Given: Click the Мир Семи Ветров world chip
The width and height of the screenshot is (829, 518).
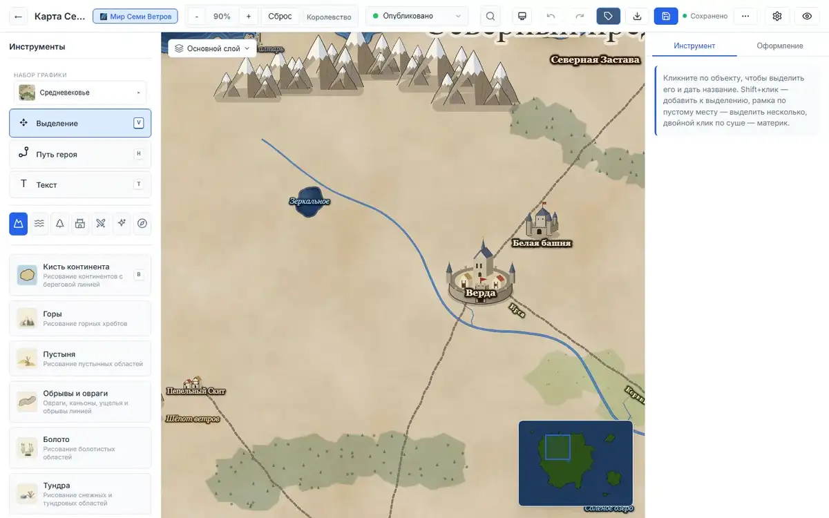Looking at the screenshot, I should [135, 16].
